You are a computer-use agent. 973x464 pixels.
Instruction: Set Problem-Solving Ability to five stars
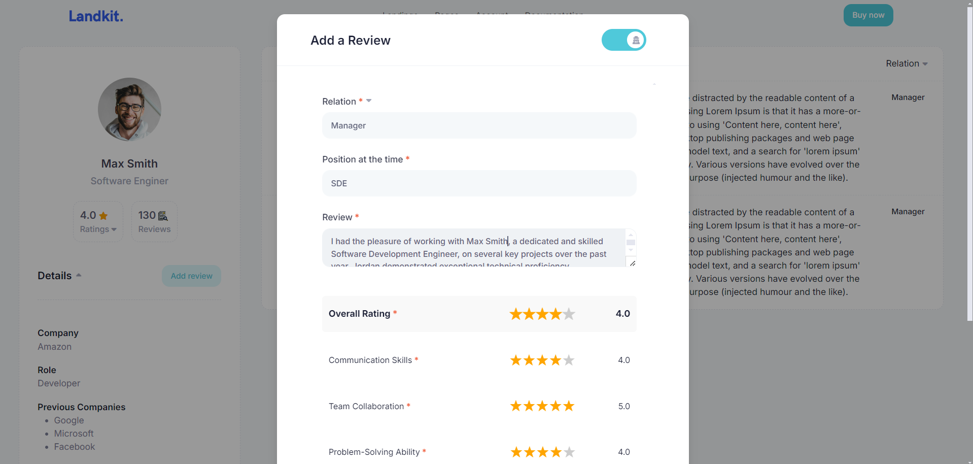point(569,452)
